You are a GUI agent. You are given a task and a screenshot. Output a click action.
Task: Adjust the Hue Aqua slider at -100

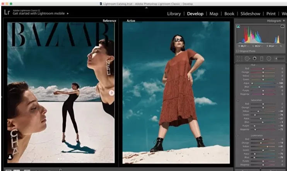click(x=252, y=83)
